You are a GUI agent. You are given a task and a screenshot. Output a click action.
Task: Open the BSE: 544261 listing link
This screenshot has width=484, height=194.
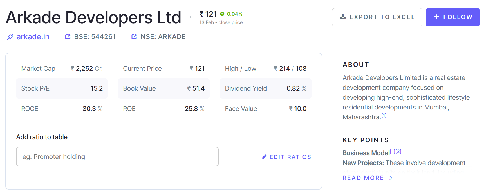(x=95, y=37)
